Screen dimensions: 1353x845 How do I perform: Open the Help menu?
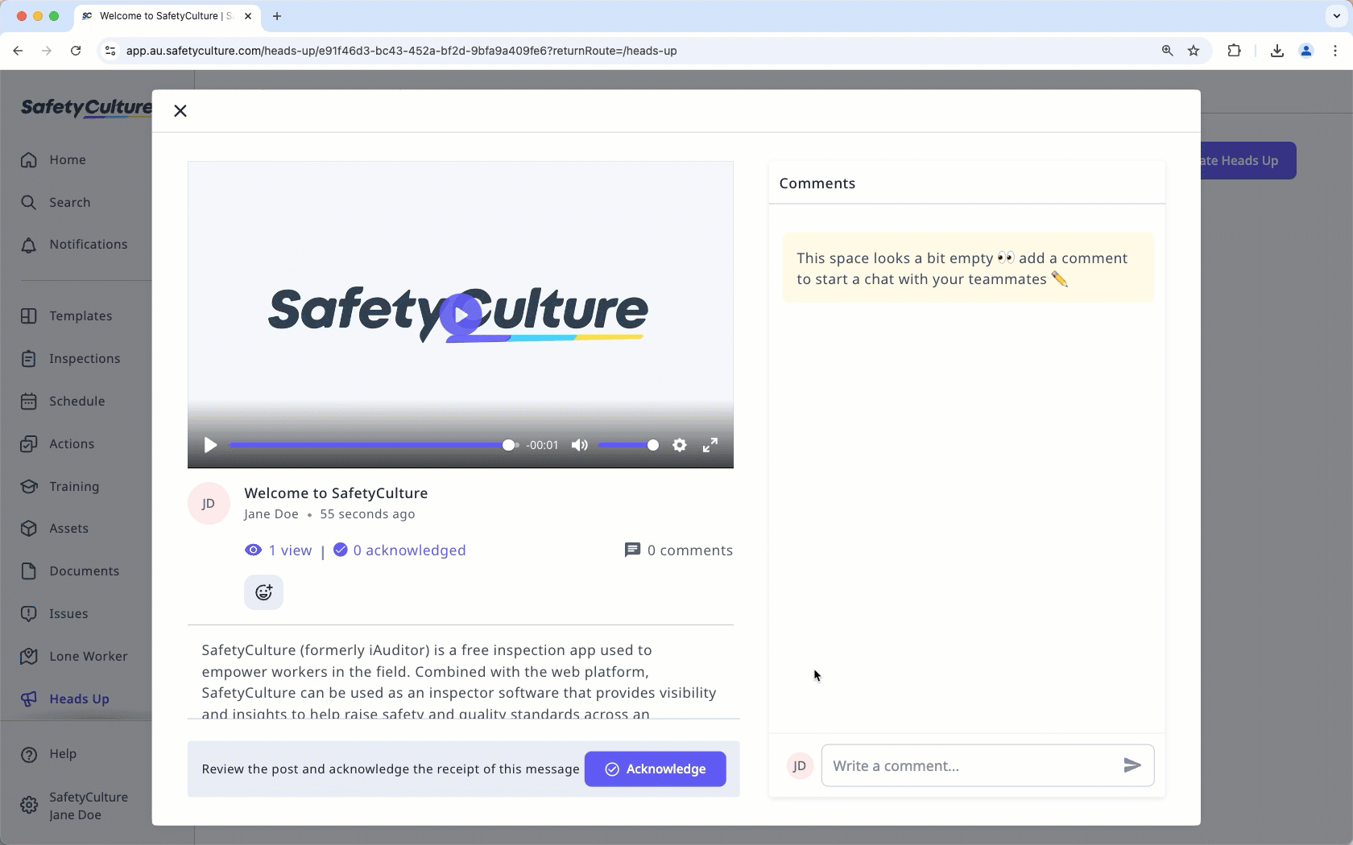(x=49, y=754)
